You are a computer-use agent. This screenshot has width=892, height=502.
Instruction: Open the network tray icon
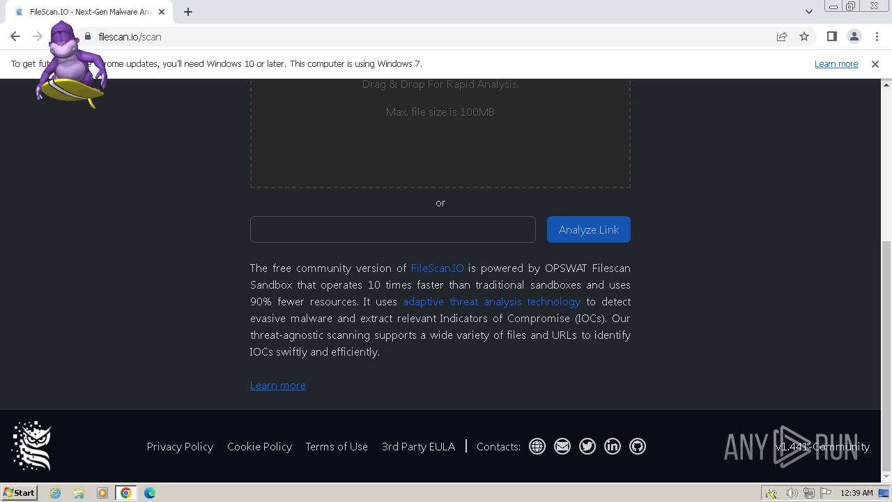809,493
